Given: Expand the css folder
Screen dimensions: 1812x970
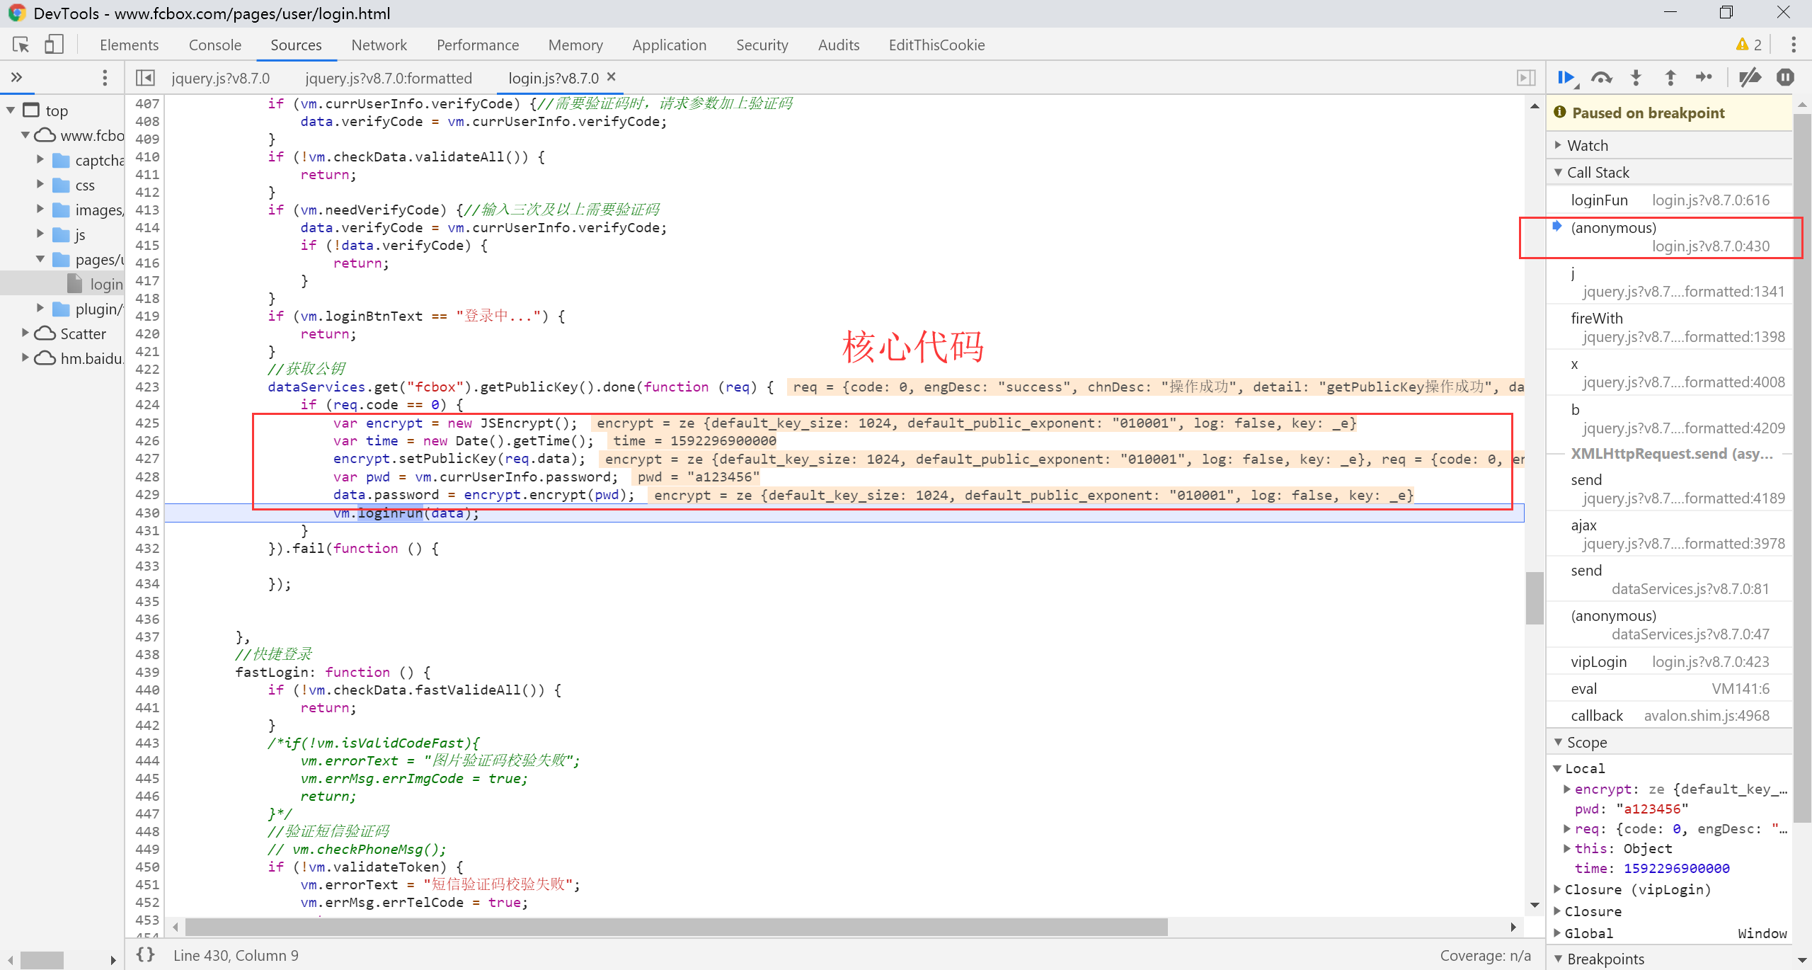Looking at the screenshot, I should point(40,185).
